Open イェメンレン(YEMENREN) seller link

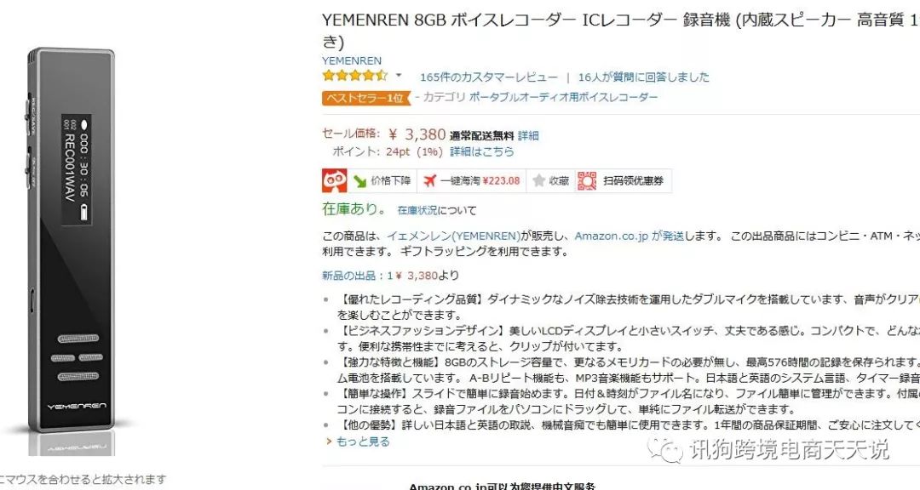click(453, 236)
